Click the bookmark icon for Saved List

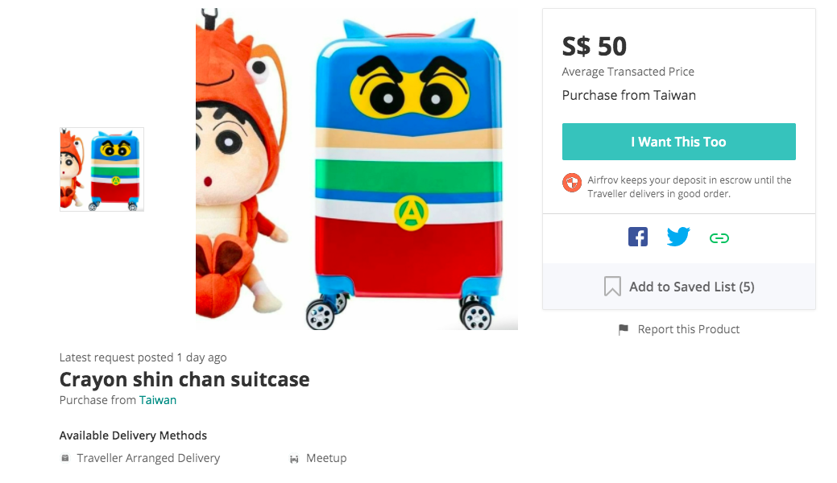[x=612, y=287]
